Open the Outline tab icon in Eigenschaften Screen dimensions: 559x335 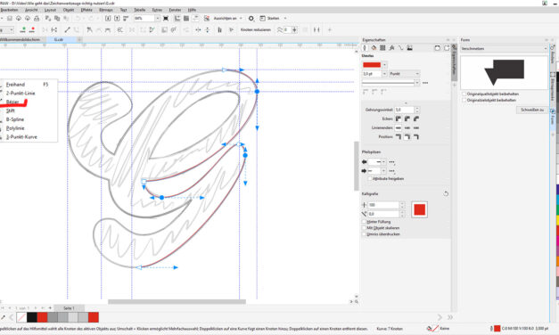coord(365,48)
